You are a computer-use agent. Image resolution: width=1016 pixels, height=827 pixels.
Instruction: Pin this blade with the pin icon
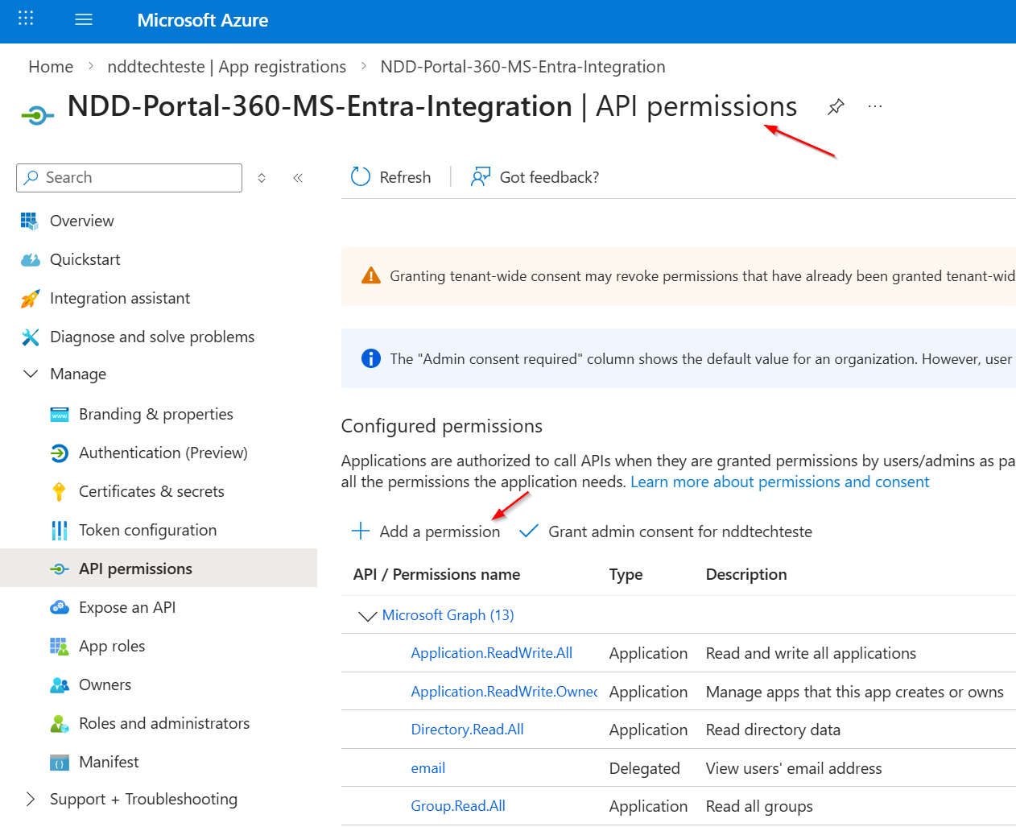coord(836,106)
